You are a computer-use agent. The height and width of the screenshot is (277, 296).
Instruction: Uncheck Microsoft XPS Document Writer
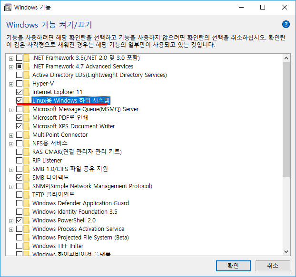point(19,126)
